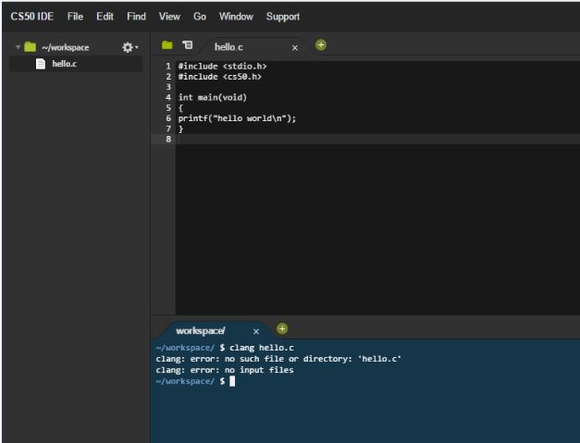Click the outline panel icon next to folder

click(x=188, y=45)
